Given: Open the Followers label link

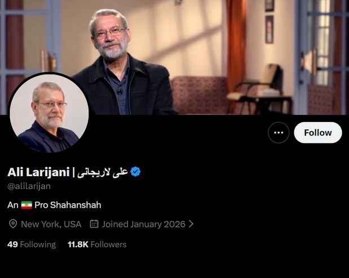Looking at the screenshot, I should point(108,244).
